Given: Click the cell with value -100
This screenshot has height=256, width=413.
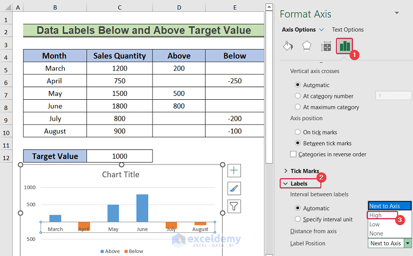Looking at the screenshot, I should (235, 131).
